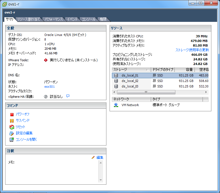Click the esx501 host link
Image resolution: width=220 pixels, height=193 pixels.
tap(49, 87)
